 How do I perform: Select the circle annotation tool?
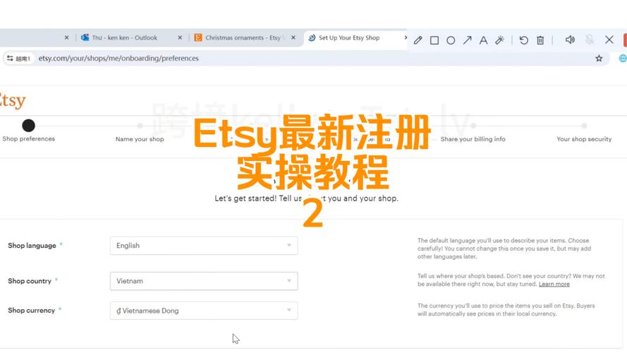(x=451, y=40)
